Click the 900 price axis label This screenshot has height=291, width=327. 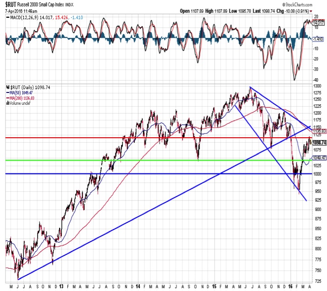point(318,210)
